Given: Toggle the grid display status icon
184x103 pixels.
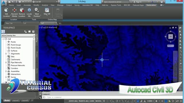Looking at the screenshot, I should click(104, 101).
